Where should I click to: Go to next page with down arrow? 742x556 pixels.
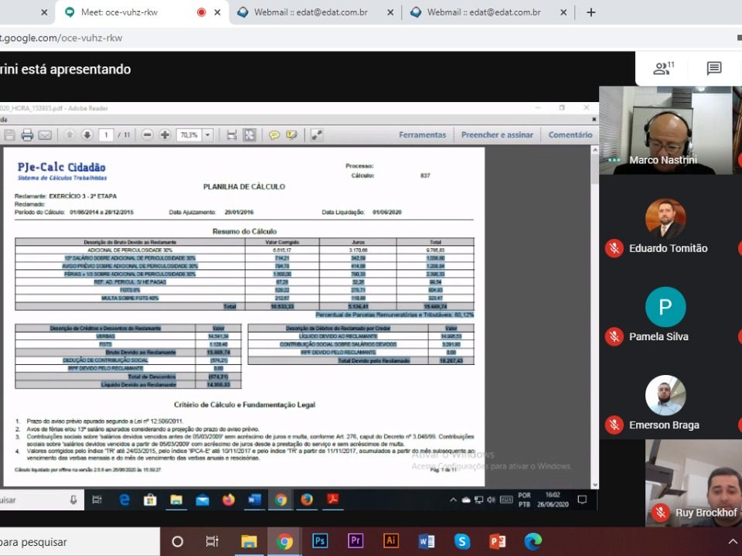pos(87,135)
